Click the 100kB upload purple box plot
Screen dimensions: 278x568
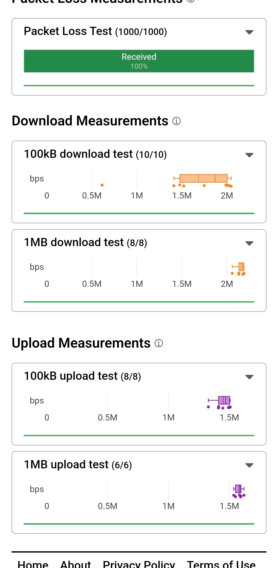pos(224,400)
